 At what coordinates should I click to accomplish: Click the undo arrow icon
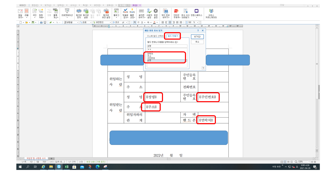(x=51, y=22)
